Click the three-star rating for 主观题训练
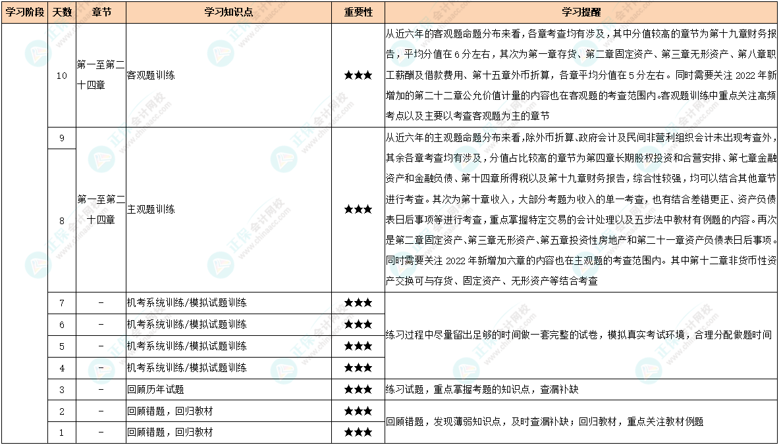779x445 pixels. pyautogui.click(x=358, y=210)
